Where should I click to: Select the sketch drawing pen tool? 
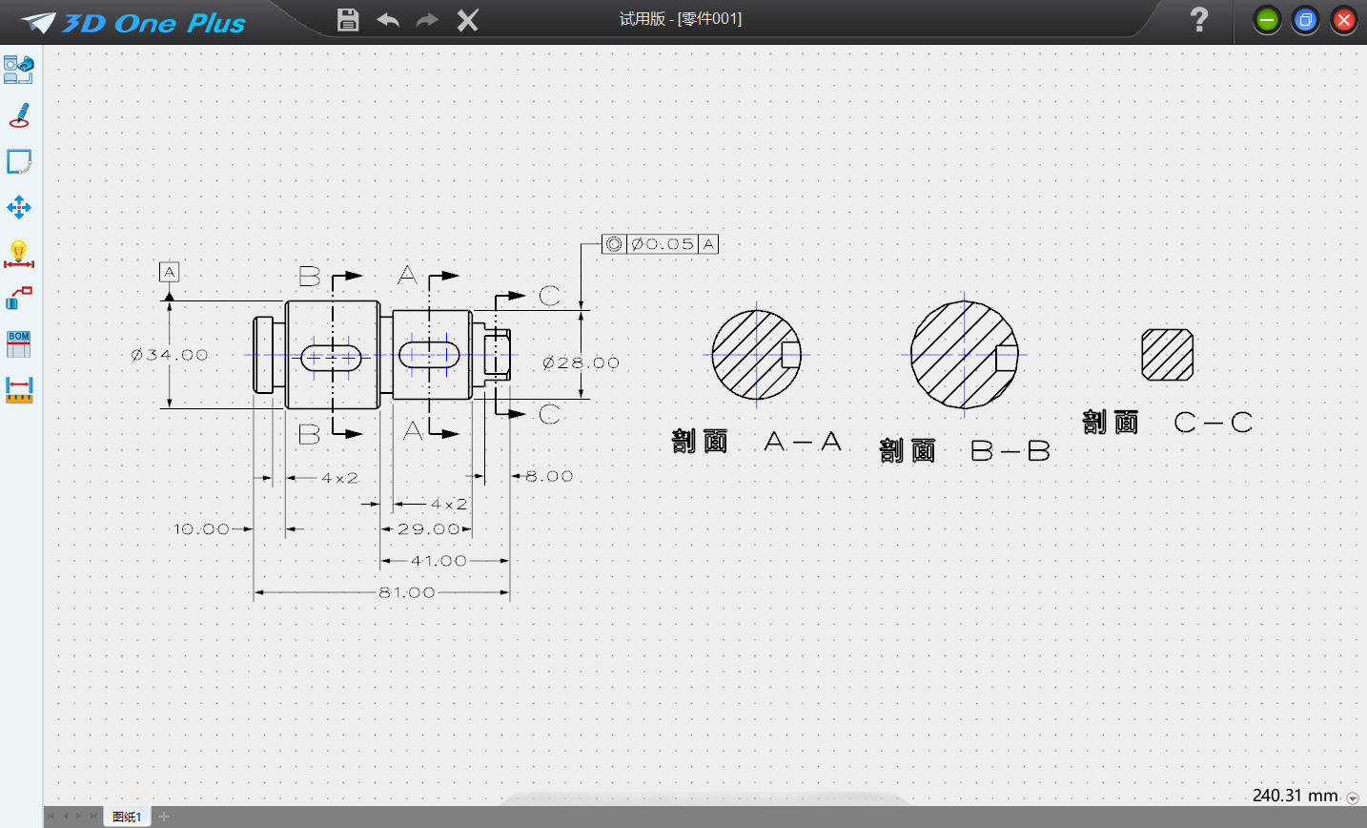tap(19, 115)
